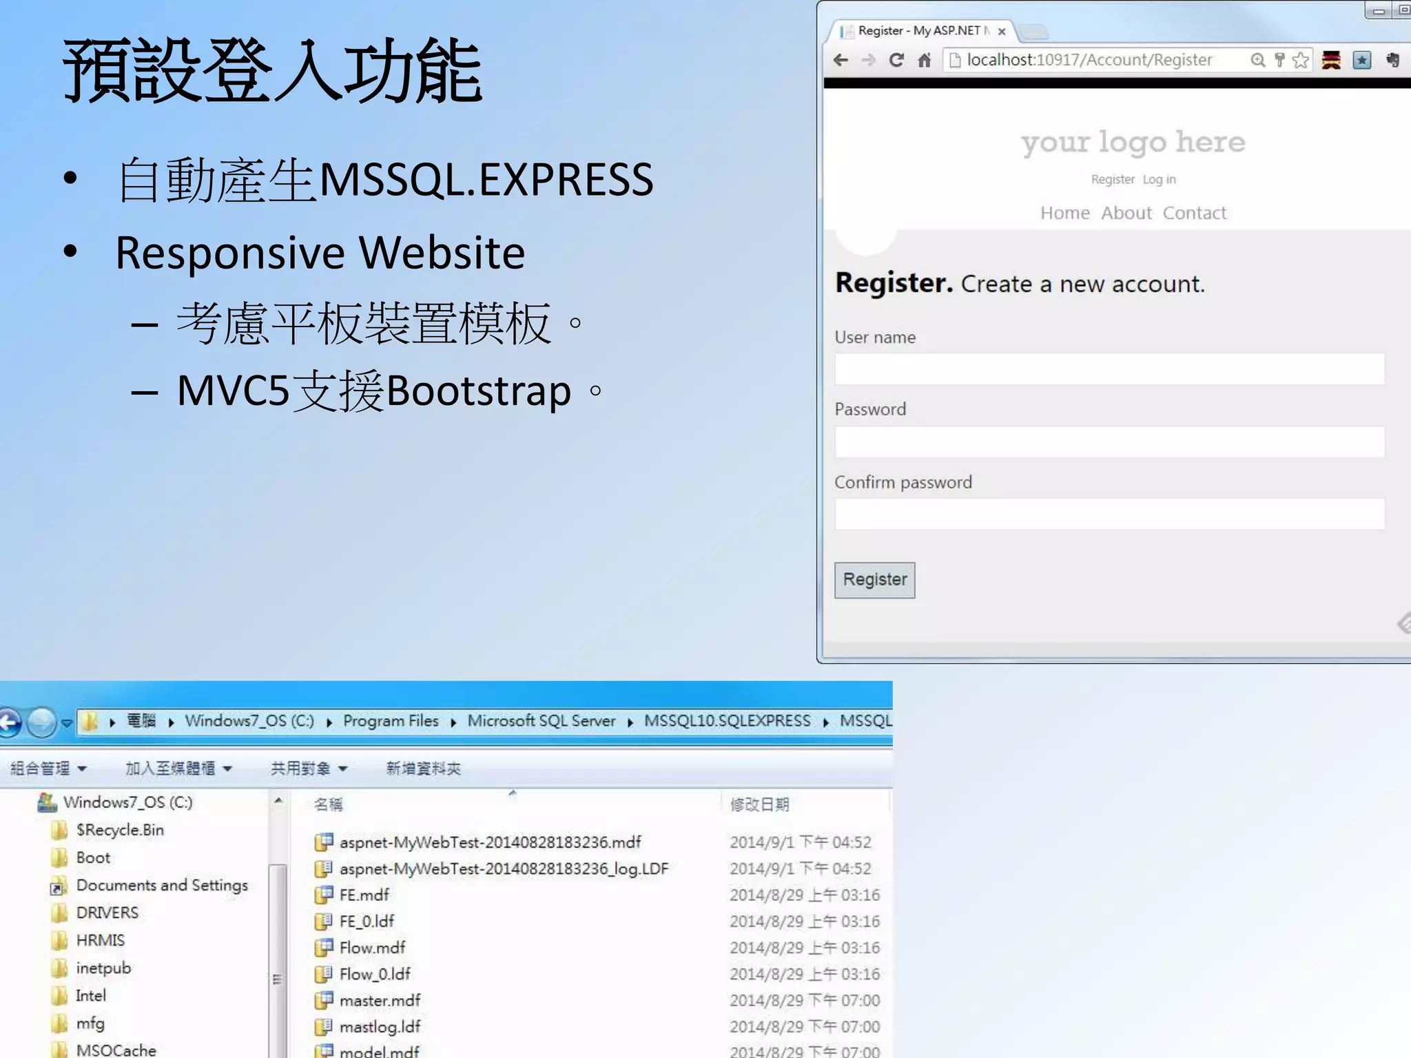Bookmark page with the star icon

[x=1301, y=61]
